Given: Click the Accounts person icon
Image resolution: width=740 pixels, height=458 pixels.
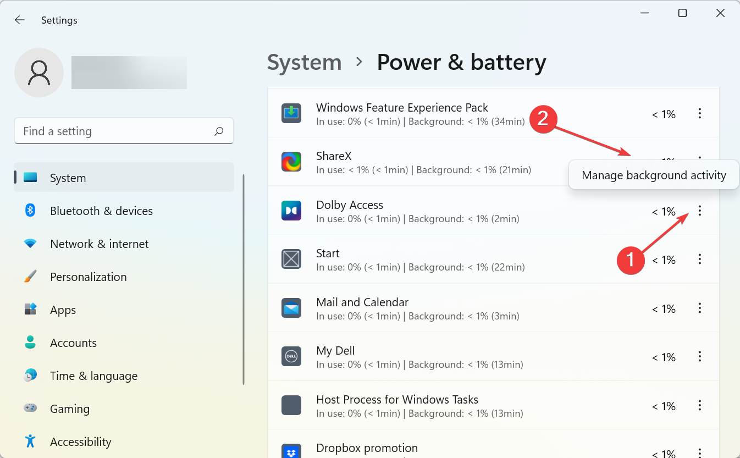Looking at the screenshot, I should (x=30, y=342).
